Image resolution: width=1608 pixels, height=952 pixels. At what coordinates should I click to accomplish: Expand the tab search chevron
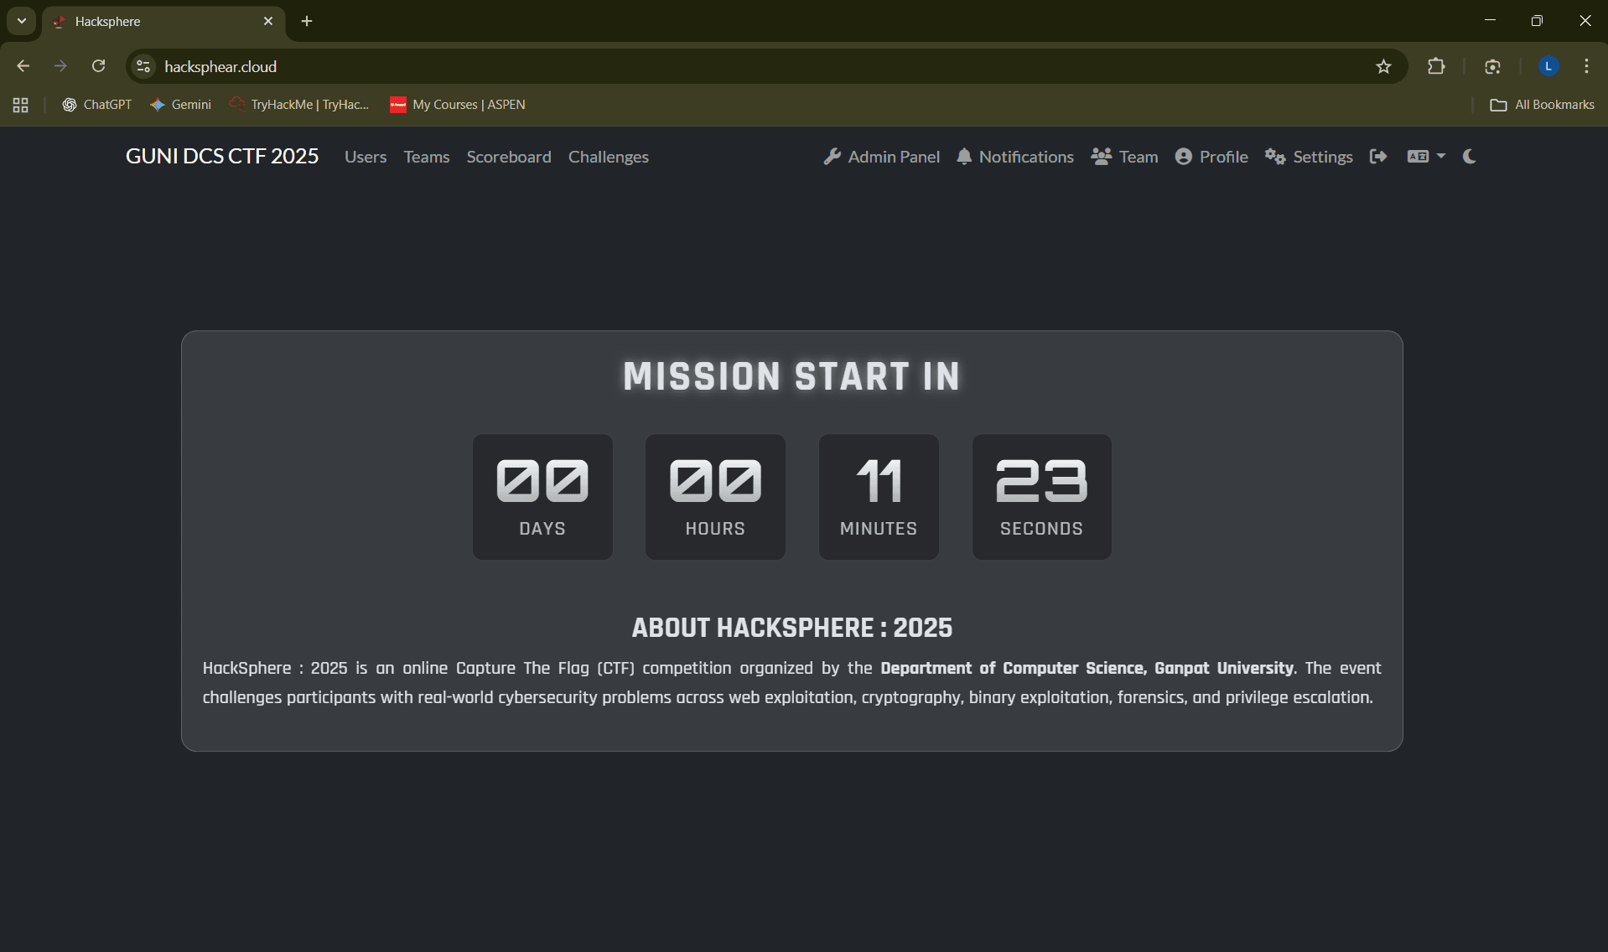21,21
